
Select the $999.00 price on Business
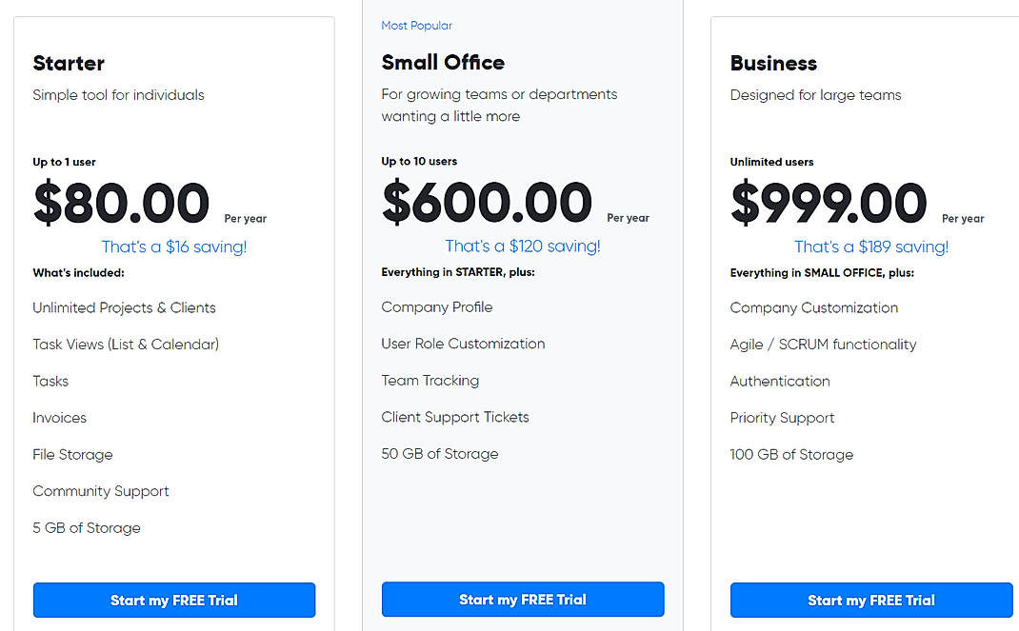(828, 203)
